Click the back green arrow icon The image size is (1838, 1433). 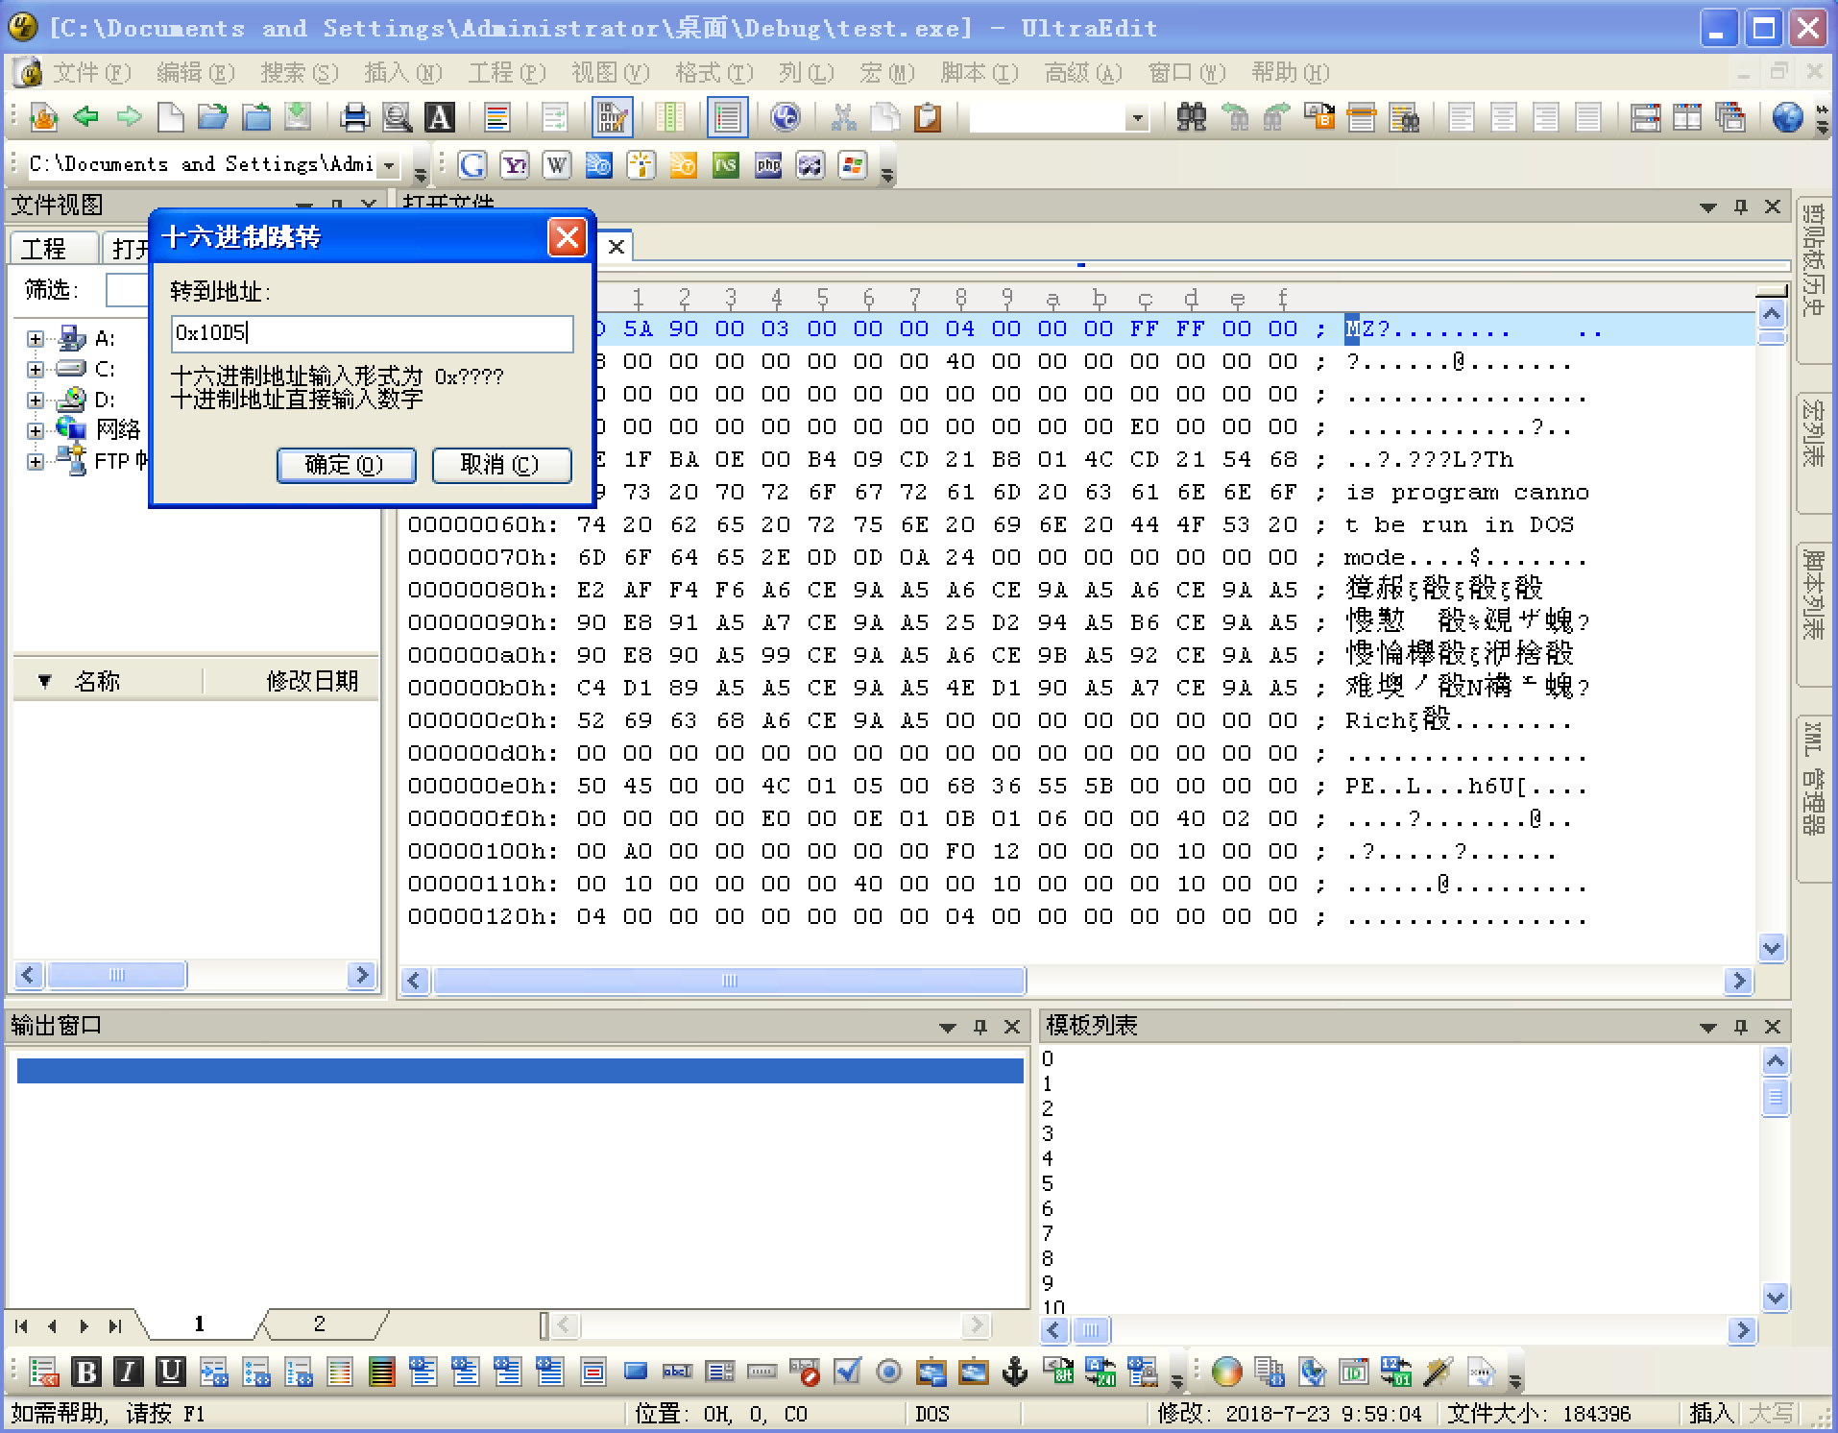86,117
